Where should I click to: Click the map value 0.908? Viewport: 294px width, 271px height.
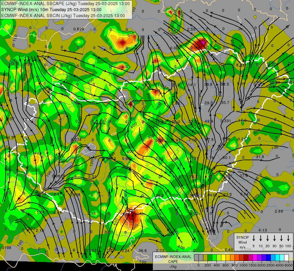(x=75, y=195)
